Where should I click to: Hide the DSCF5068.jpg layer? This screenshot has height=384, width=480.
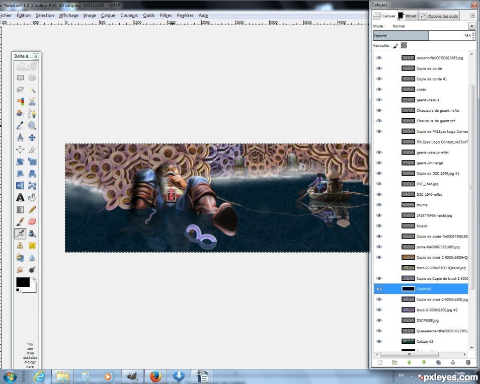click(x=379, y=320)
